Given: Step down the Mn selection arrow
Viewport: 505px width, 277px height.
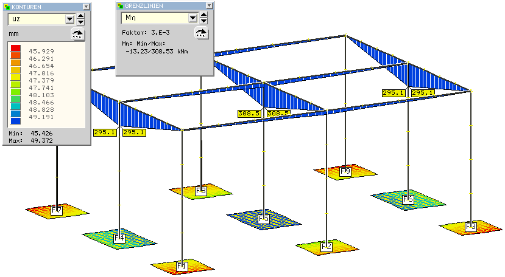Looking at the screenshot, I should point(203,21).
